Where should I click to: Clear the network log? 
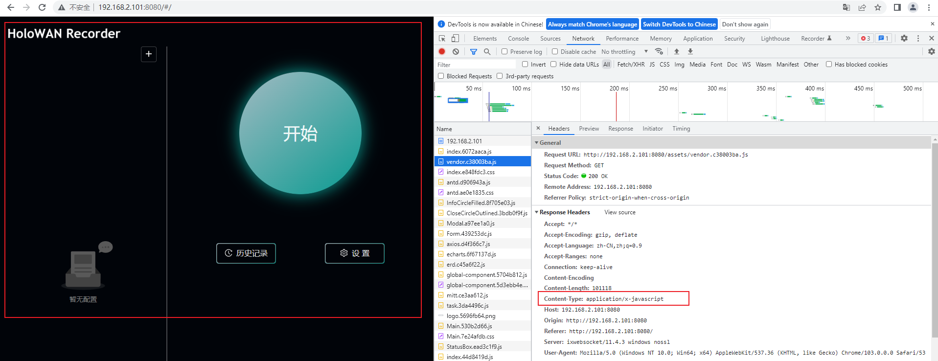pyautogui.click(x=456, y=51)
